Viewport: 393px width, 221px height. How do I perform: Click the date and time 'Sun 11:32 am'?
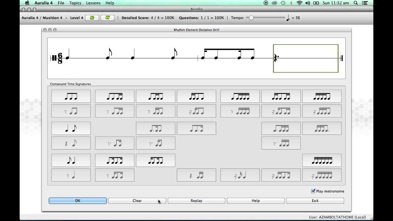[x=336, y=3]
